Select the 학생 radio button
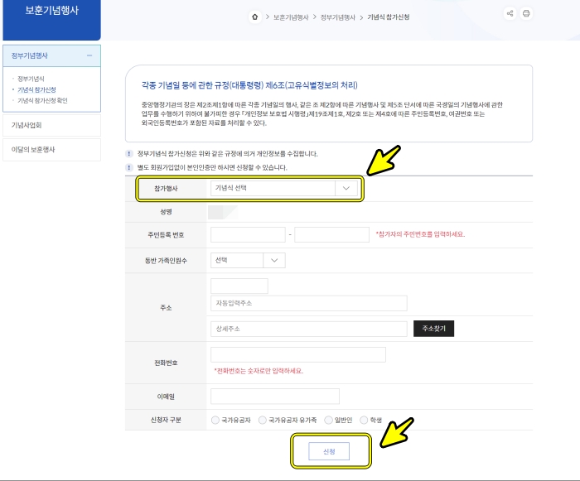 364,420
